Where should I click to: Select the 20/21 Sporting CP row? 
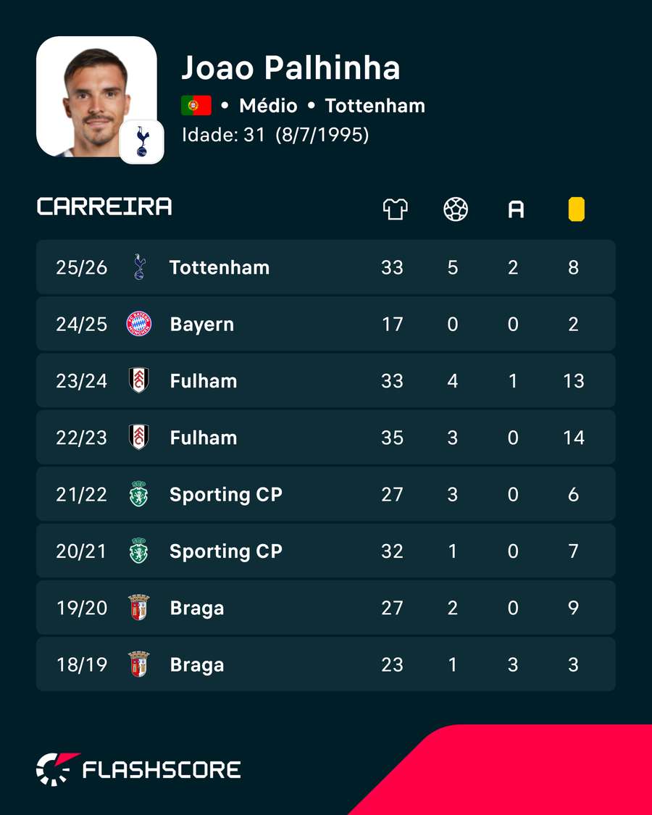tap(325, 551)
